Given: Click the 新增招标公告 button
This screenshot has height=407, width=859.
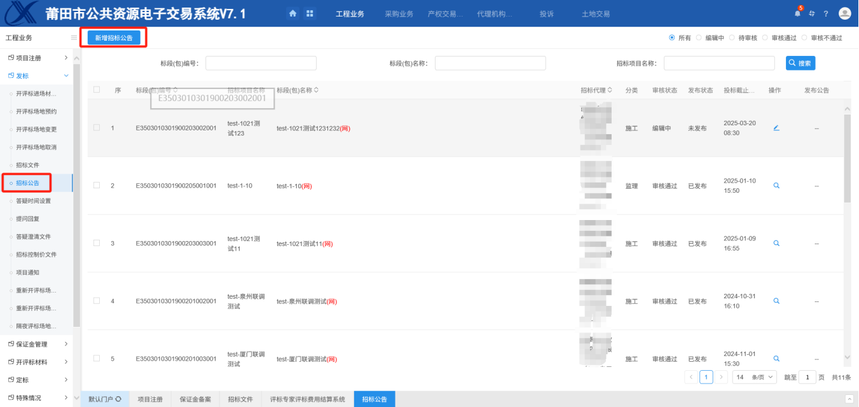Looking at the screenshot, I should [114, 38].
